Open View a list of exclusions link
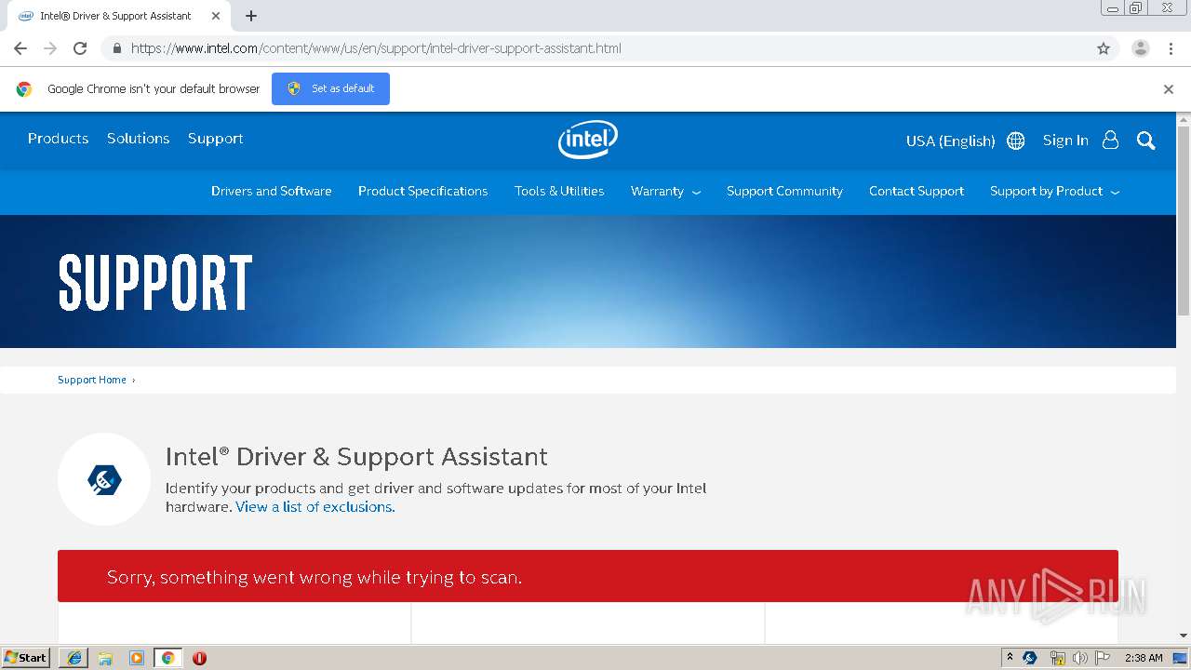The height and width of the screenshot is (670, 1191). pyautogui.click(x=315, y=507)
